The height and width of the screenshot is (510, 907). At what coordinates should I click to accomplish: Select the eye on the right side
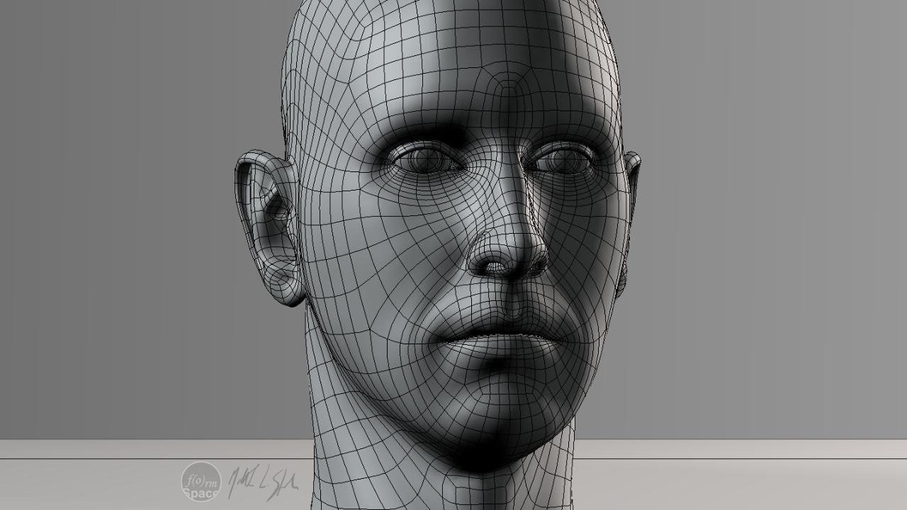tap(565, 159)
